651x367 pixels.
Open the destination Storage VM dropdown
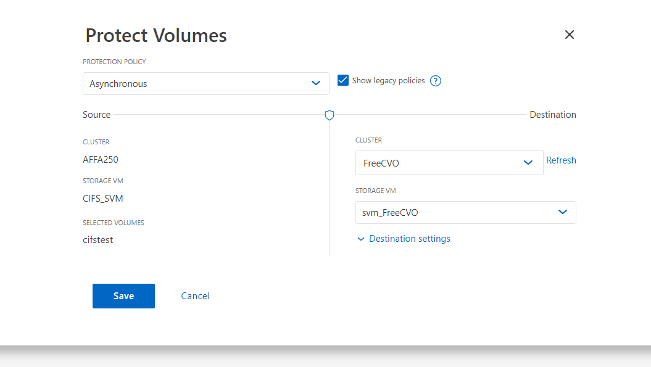465,213
